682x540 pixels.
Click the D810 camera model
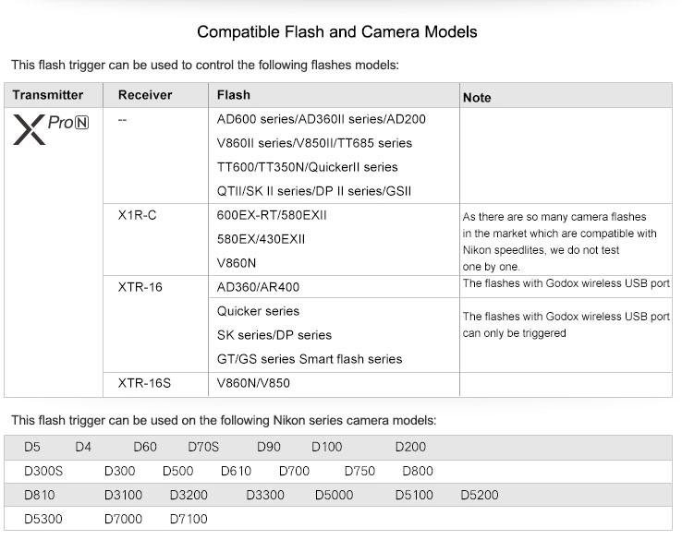[x=40, y=496]
